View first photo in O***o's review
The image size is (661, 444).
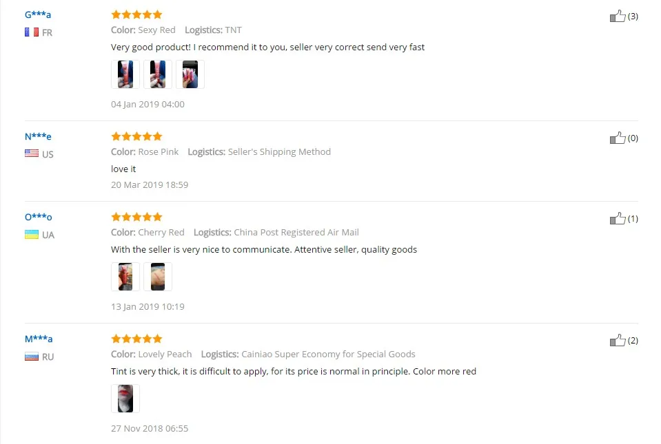coord(125,277)
